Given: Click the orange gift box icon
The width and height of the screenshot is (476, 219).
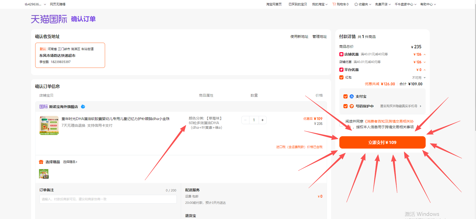Looking at the screenshot, I should coord(41,162).
